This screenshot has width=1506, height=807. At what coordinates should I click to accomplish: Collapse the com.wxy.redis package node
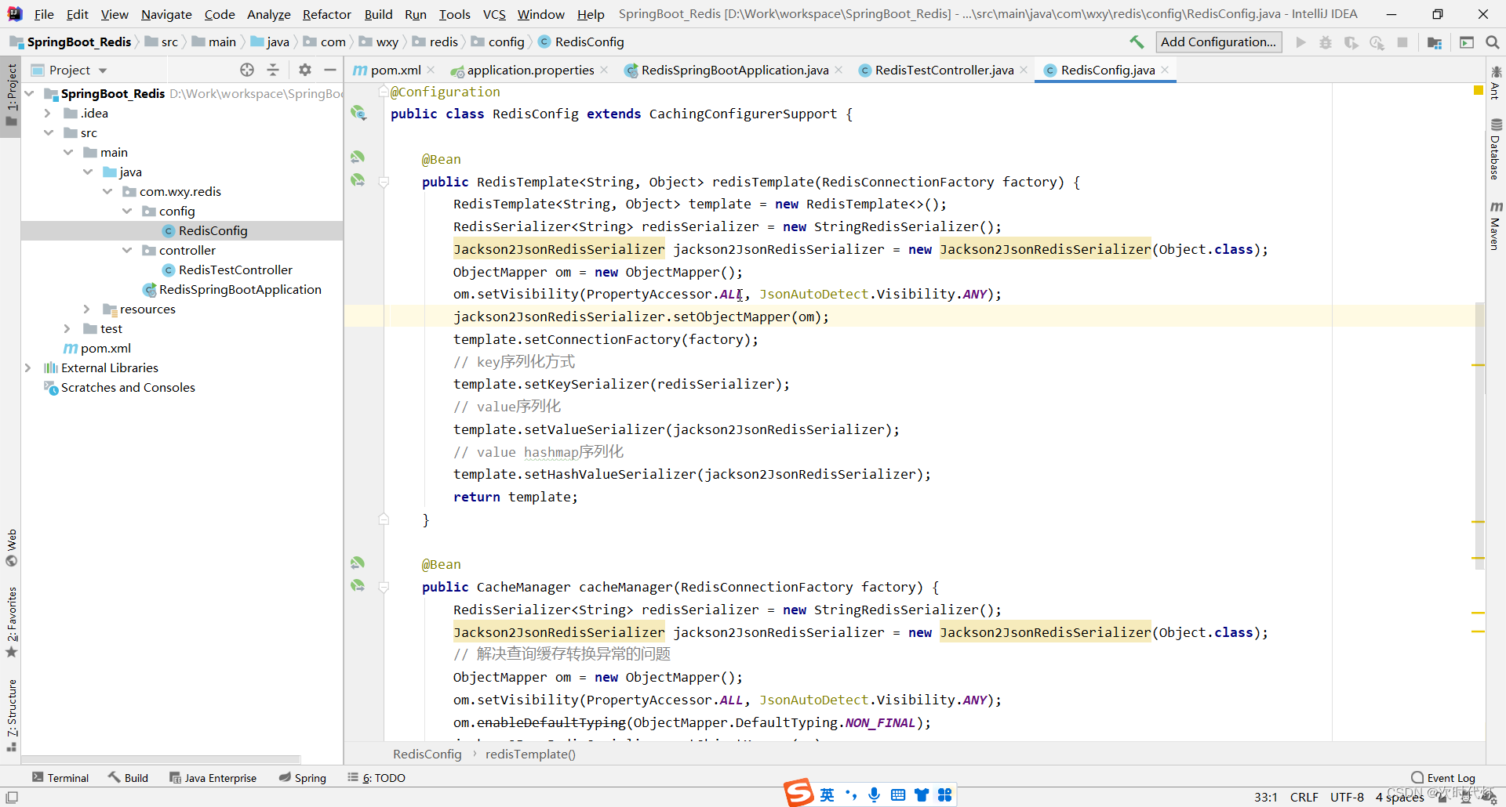tap(107, 191)
